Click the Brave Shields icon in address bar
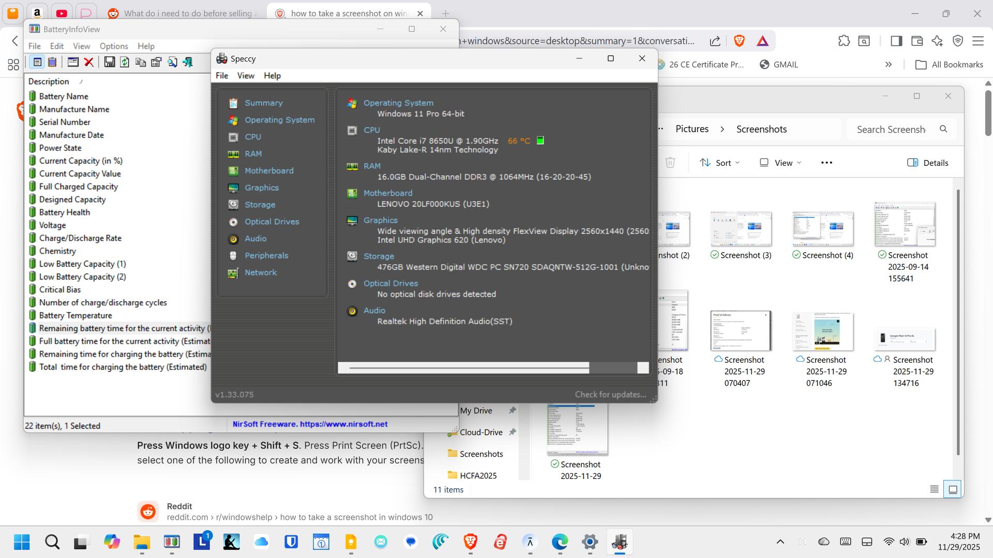The width and height of the screenshot is (993, 558). [x=739, y=41]
